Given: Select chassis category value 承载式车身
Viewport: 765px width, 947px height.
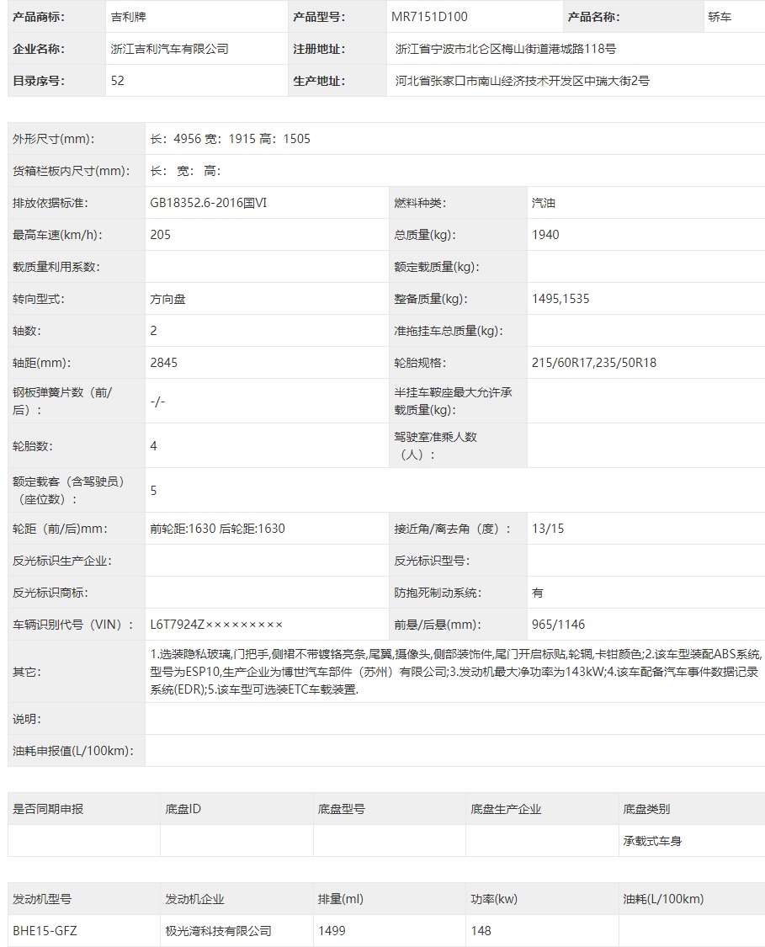Looking at the screenshot, I should 652,841.
